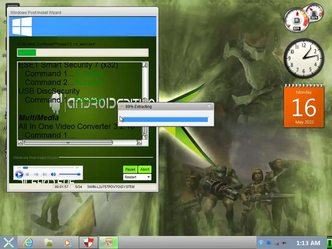332x249 pixels.
Task: Click the fast-forward arrows in the player
Action: click(x=77, y=168)
